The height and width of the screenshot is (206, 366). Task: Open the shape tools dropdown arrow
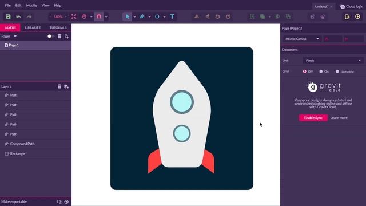pyautogui.click(x=165, y=17)
